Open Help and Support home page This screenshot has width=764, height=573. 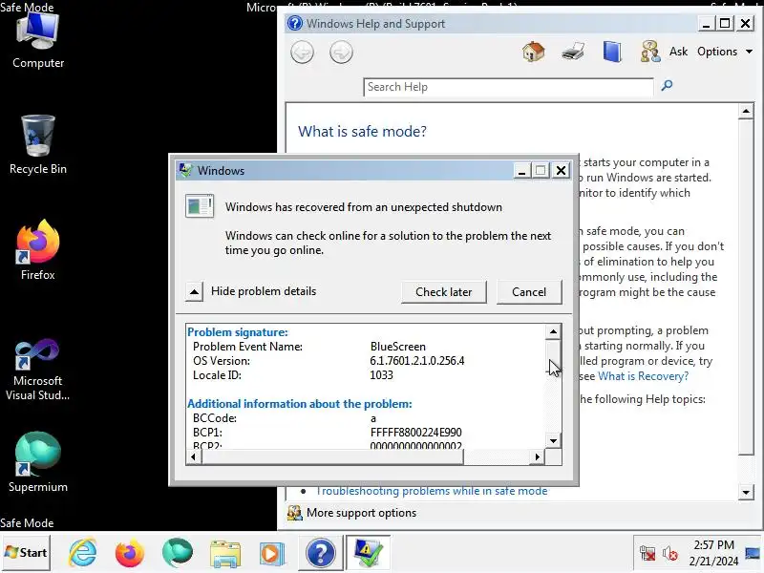534,52
